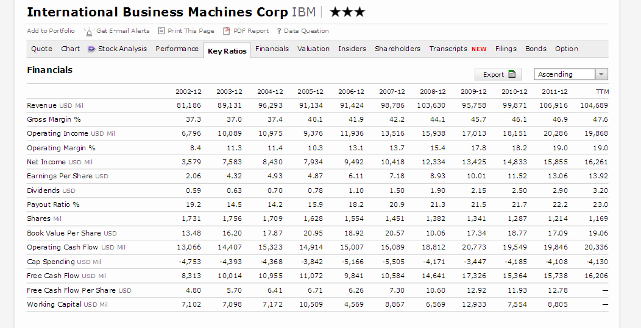Click the Net Income row label
This screenshot has height=328, width=641.
click(x=60, y=162)
